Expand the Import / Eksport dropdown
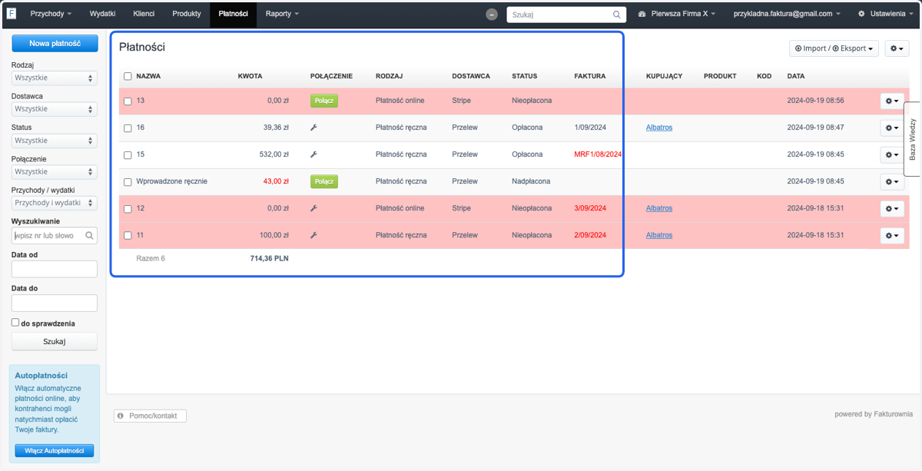The width and height of the screenshot is (922, 471). coord(834,48)
